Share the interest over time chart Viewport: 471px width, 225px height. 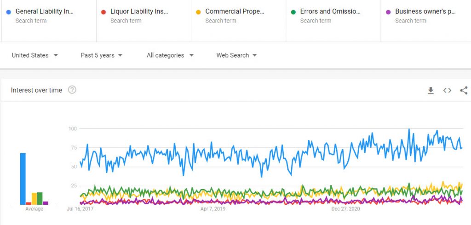coord(464,91)
